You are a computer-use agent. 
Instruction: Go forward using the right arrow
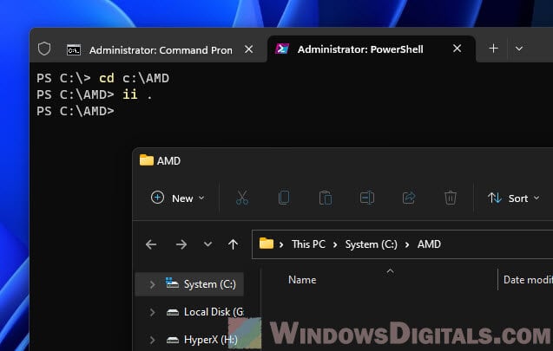click(181, 244)
